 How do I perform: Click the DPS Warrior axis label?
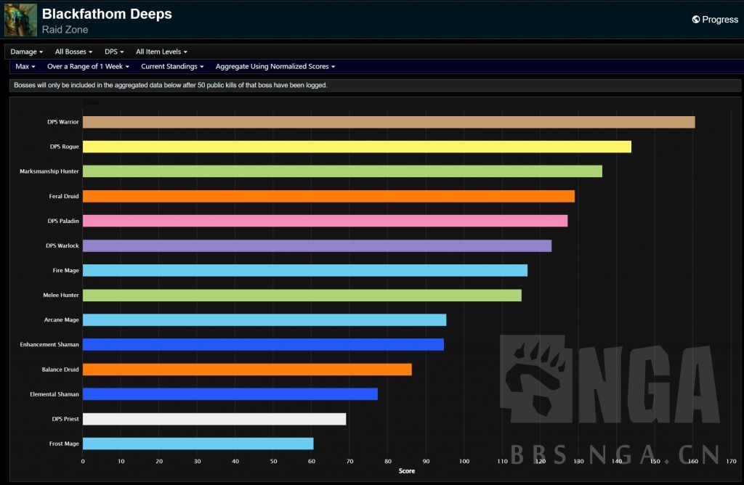click(x=63, y=122)
